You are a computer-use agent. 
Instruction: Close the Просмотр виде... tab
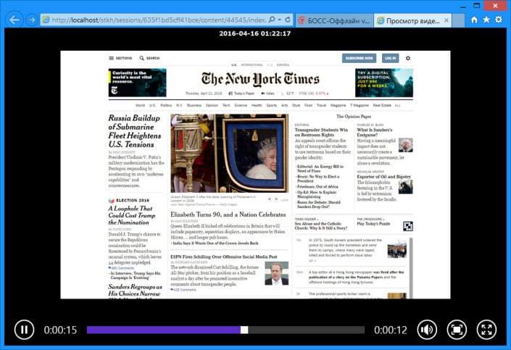click(x=446, y=20)
